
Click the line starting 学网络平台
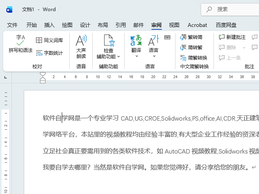(x=151, y=134)
